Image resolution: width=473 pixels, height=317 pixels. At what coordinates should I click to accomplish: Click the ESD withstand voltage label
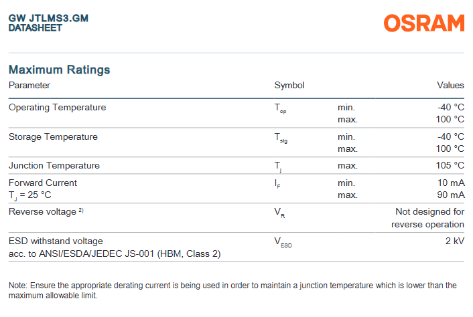point(56,240)
